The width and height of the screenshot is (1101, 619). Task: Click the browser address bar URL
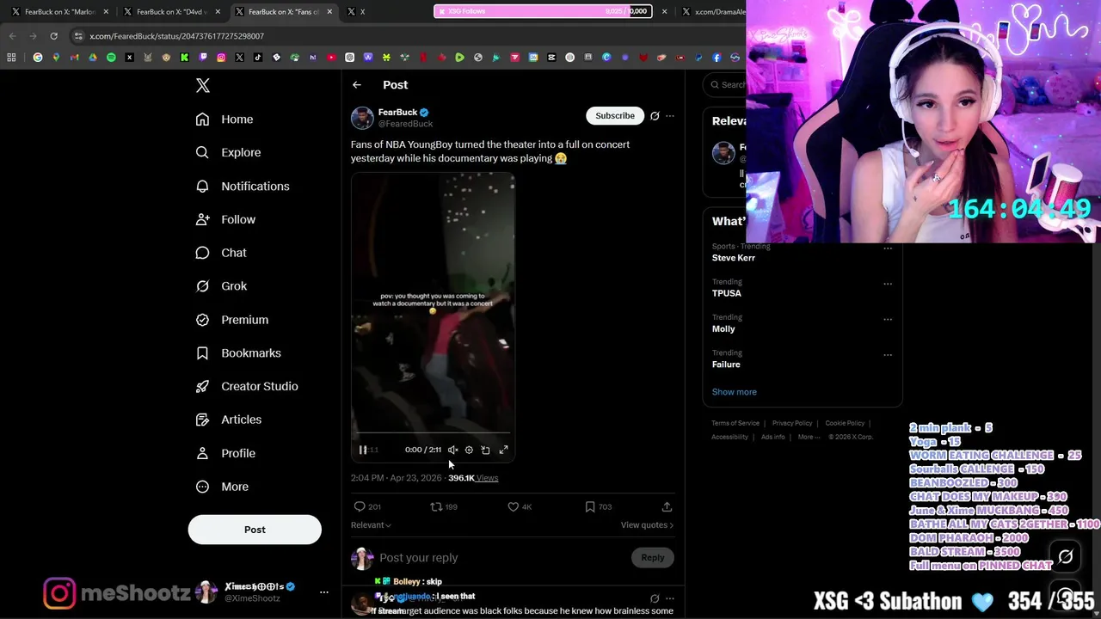[176, 36]
